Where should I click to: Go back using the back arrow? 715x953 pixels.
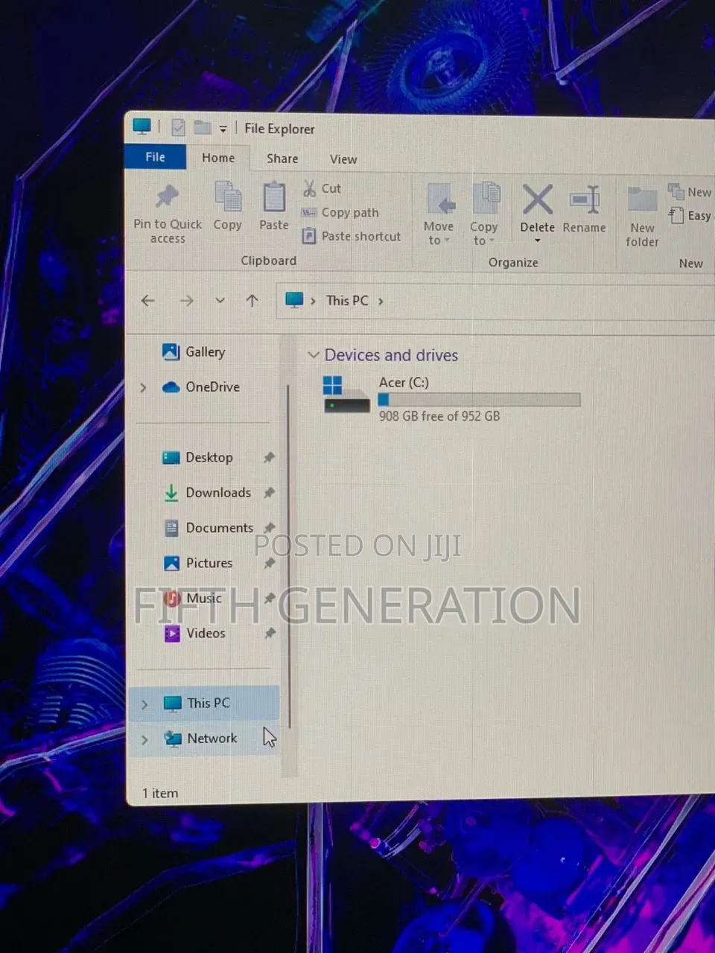(x=148, y=301)
